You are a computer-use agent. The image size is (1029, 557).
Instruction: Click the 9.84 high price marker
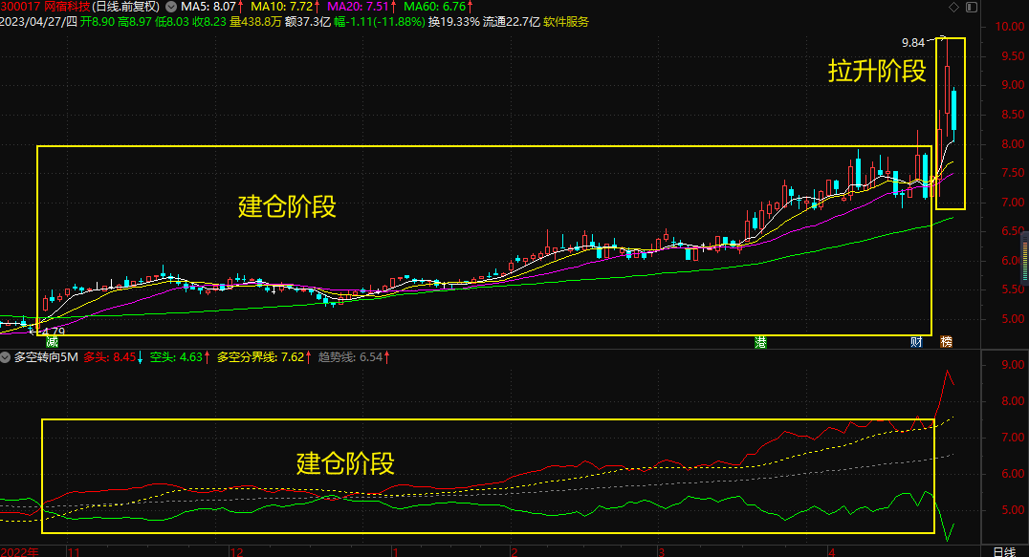click(x=914, y=42)
